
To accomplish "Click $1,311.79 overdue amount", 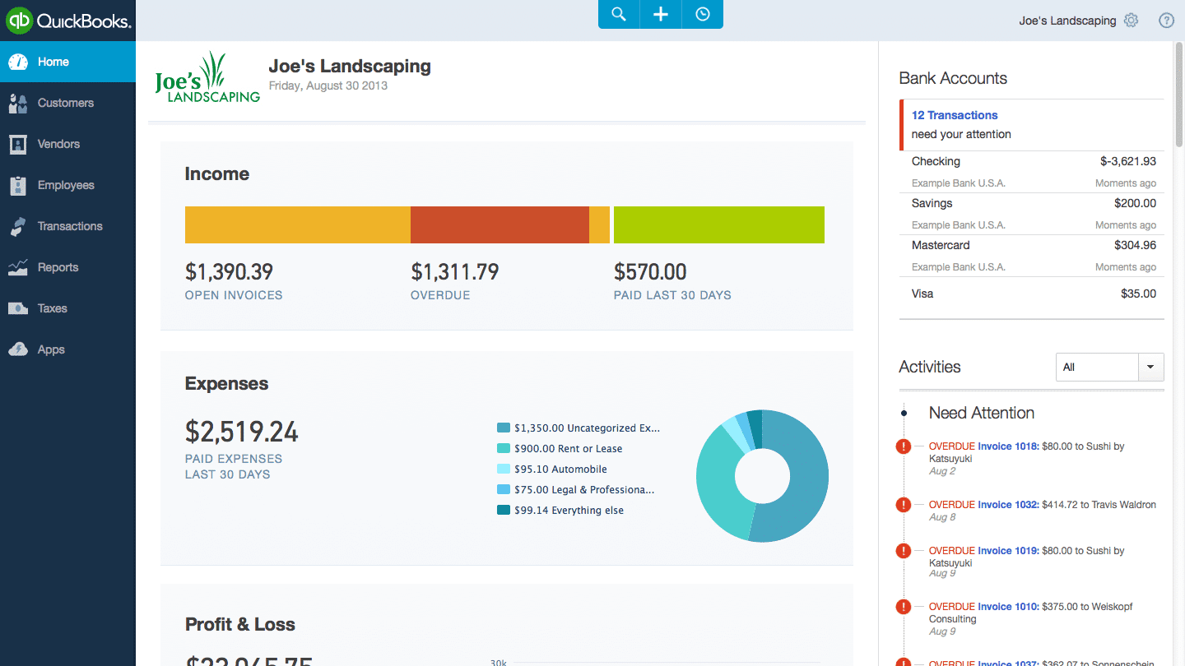I will (x=455, y=272).
